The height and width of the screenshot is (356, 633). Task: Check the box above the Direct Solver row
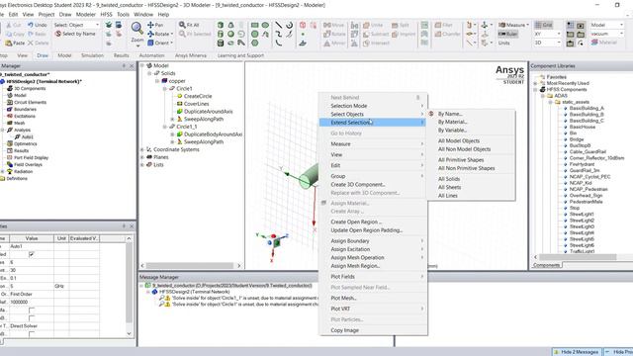pyautogui.click(x=32, y=318)
